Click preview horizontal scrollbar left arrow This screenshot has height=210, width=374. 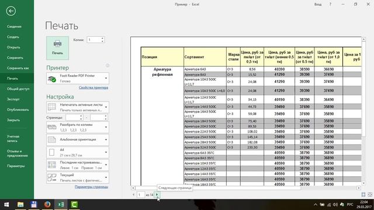(133, 188)
